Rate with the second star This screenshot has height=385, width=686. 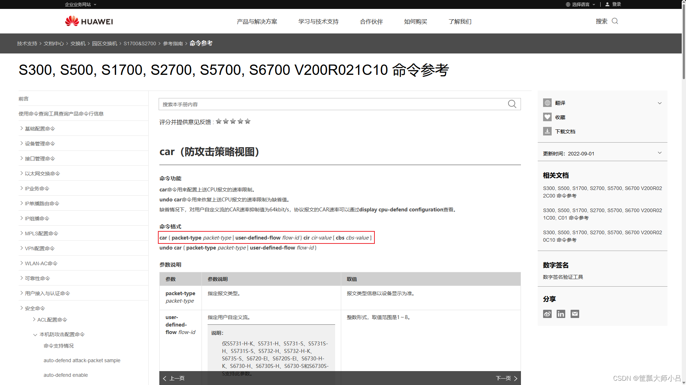[226, 121]
